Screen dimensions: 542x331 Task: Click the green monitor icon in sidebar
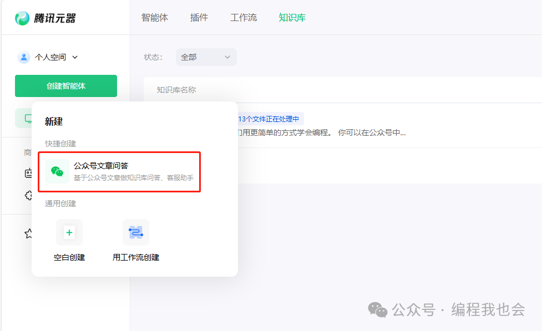click(28, 119)
